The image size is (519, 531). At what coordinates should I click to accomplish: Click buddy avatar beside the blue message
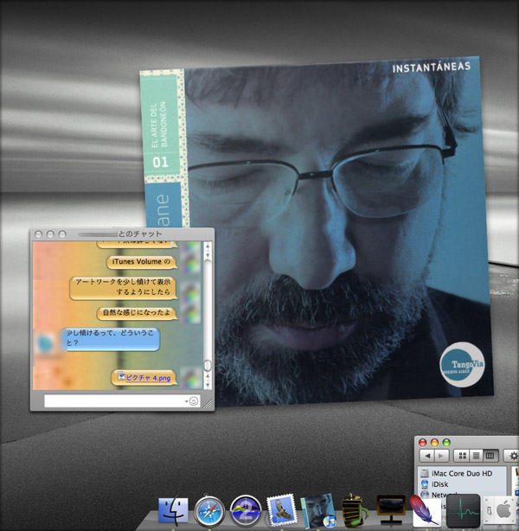46,343
